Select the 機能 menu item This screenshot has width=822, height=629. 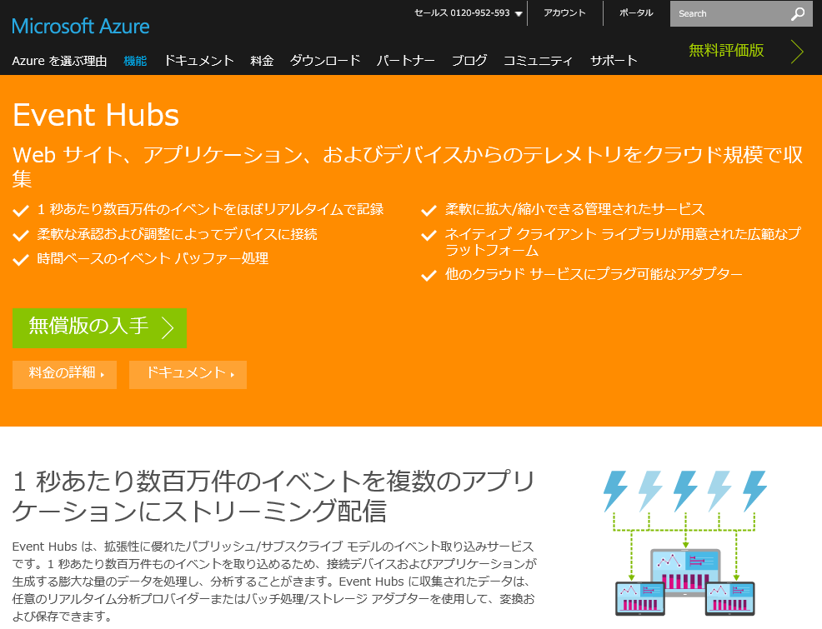[135, 61]
